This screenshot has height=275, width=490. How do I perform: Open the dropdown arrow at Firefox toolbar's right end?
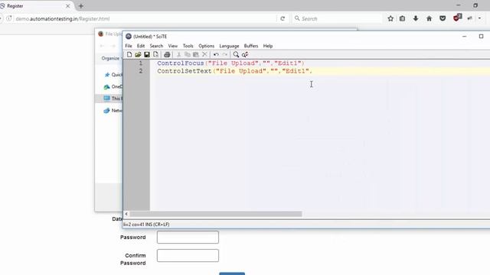(479, 18)
